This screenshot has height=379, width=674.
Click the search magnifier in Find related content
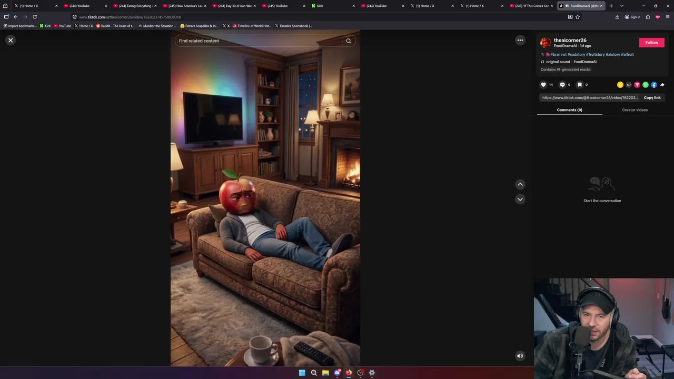(x=349, y=41)
